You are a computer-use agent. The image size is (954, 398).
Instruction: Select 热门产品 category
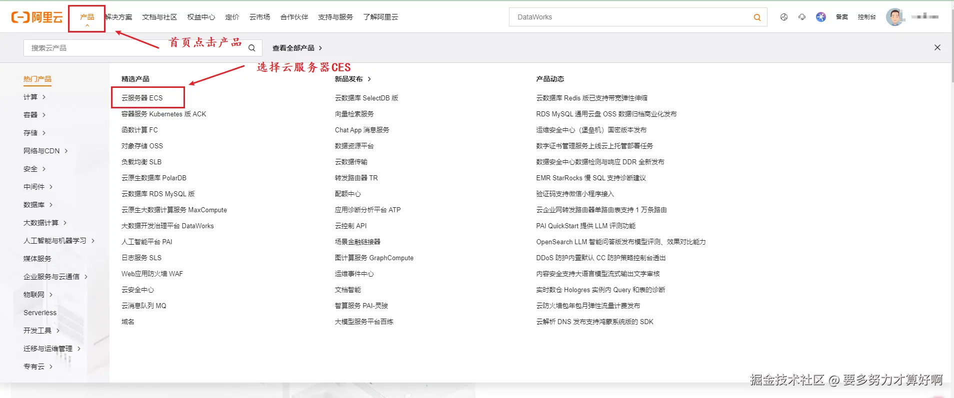(37, 79)
